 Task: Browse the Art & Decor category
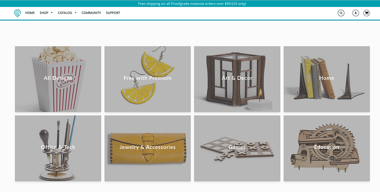click(237, 79)
